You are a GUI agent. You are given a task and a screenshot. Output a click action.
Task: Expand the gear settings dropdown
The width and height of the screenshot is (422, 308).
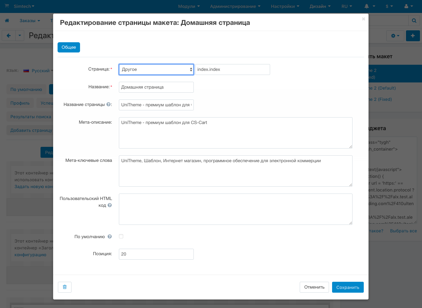(x=395, y=36)
